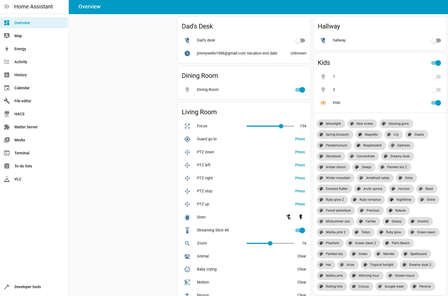Disable the Streaming Stick 4K switch
This screenshot has width=448, height=296.
click(300, 230)
